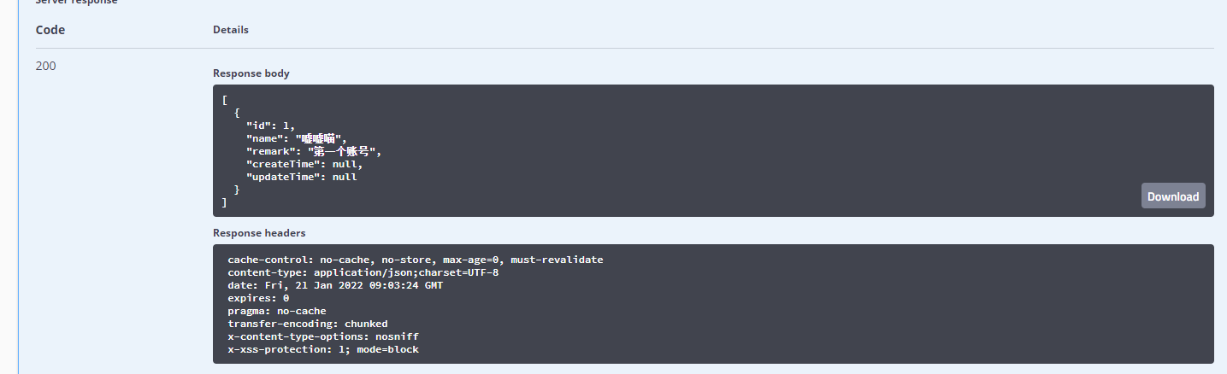
Task: Click the Code column header
Action: pyautogui.click(x=50, y=30)
